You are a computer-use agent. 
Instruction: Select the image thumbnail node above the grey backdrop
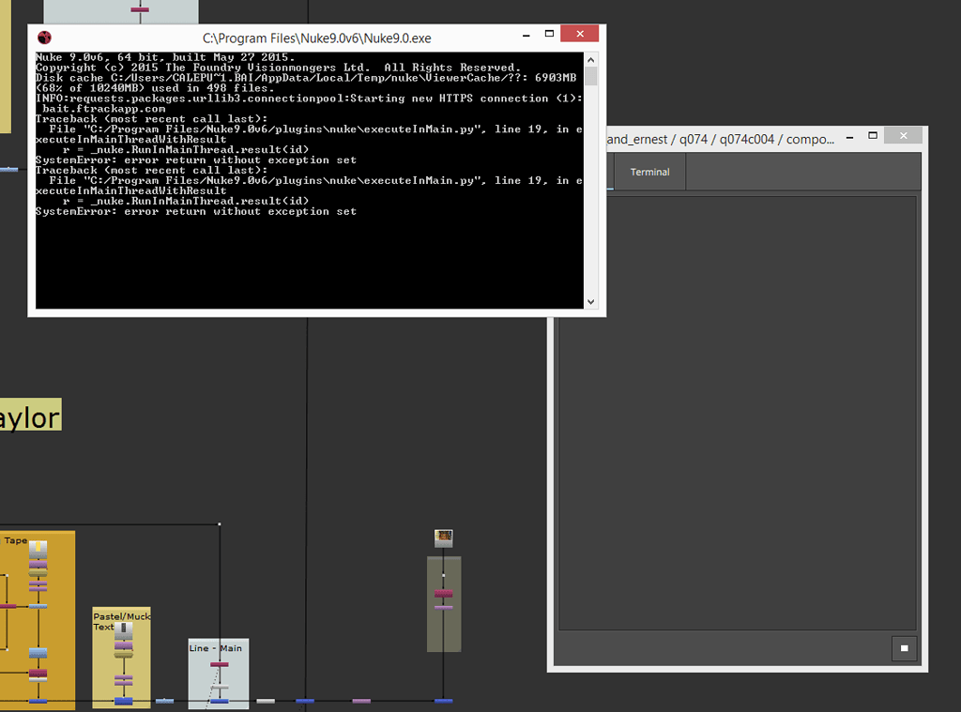click(444, 538)
